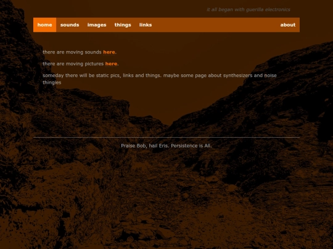The height and width of the screenshot is (249, 333).
Task: Visit the links page
Action: [x=146, y=25]
